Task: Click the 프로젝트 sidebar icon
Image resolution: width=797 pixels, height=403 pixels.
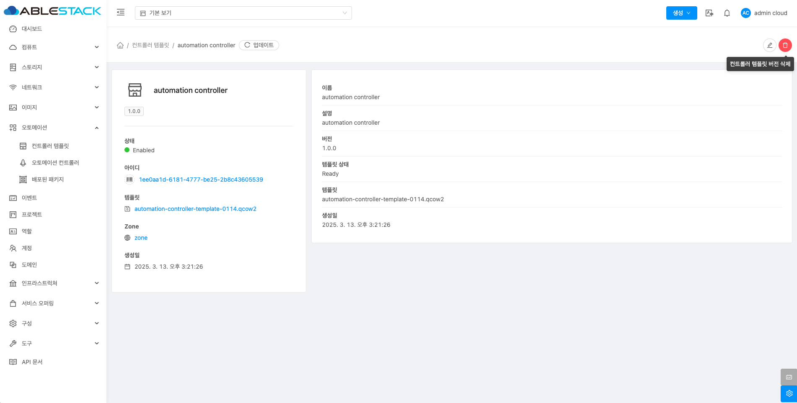Action: click(x=13, y=215)
